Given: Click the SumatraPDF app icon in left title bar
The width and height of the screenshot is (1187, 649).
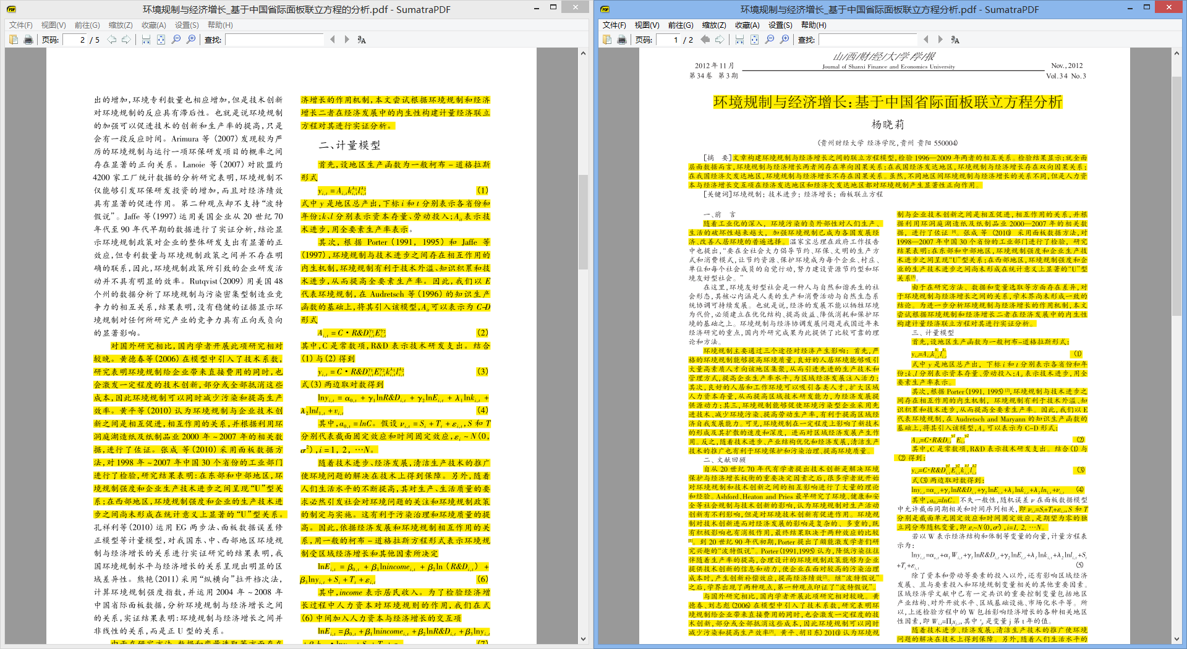Looking at the screenshot, I should click(12, 9).
